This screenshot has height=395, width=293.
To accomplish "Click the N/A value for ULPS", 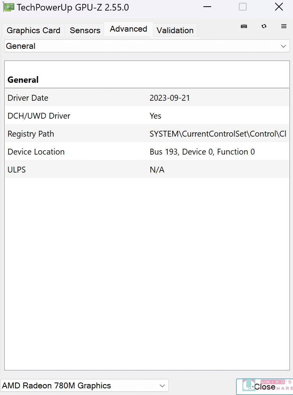I will pos(157,170).
